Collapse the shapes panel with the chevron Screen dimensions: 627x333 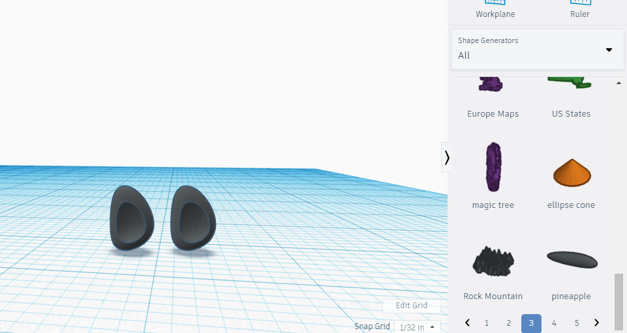coord(447,158)
